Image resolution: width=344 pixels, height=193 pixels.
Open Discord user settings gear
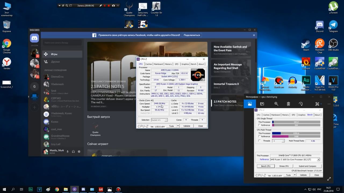tap(79, 151)
